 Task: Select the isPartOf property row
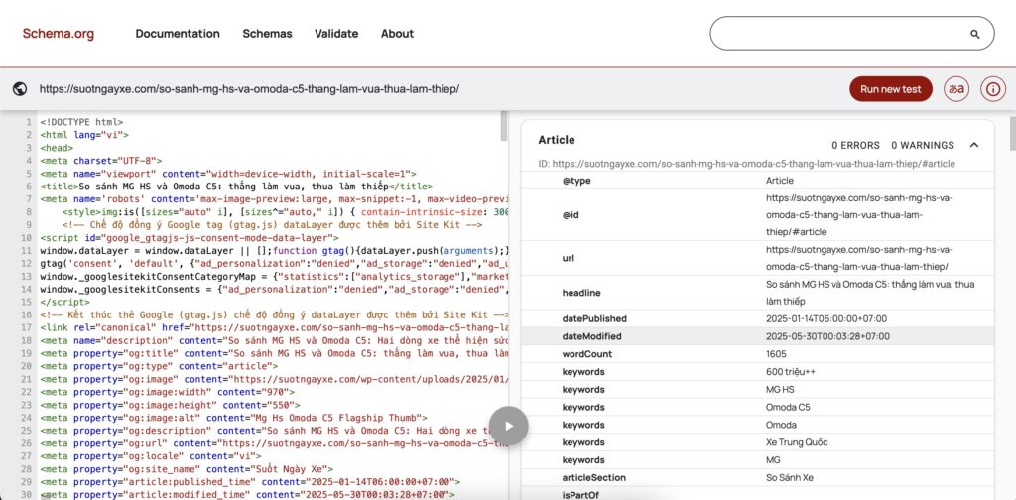click(757, 493)
